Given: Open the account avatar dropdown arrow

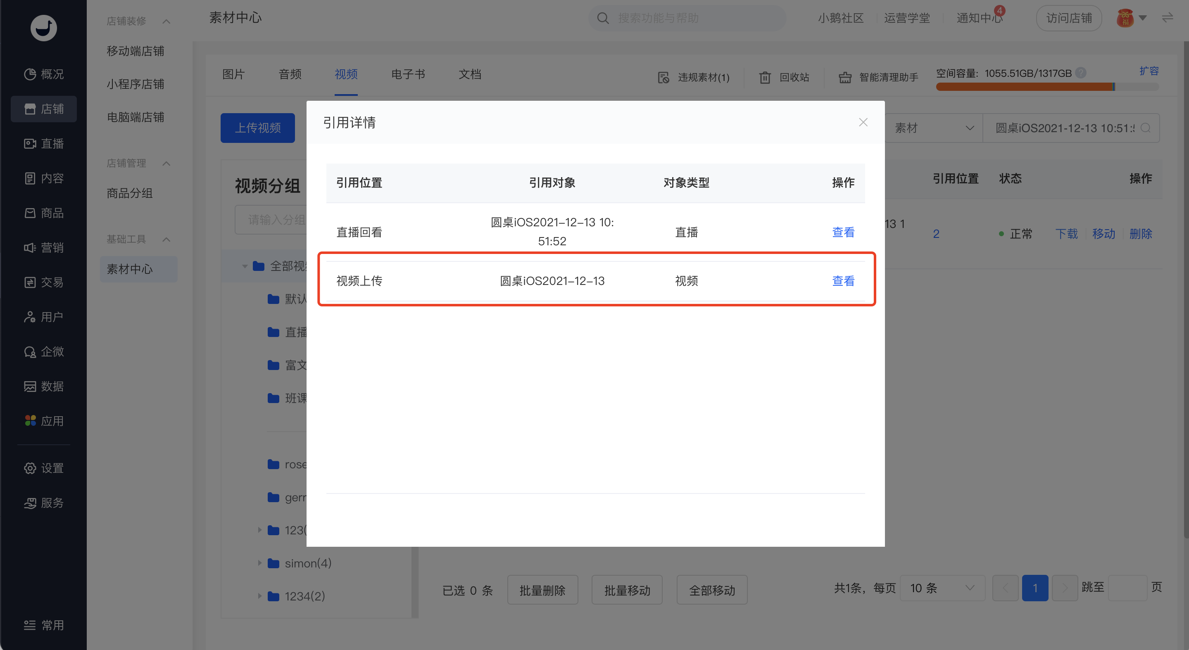Looking at the screenshot, I should tap(1143, 19).
